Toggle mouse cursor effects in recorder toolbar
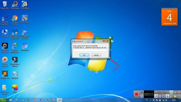The image size is (181, 102). (167, 96)
